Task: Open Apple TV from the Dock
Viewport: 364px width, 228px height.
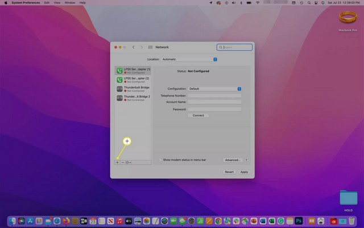Action: click(129, 221)
